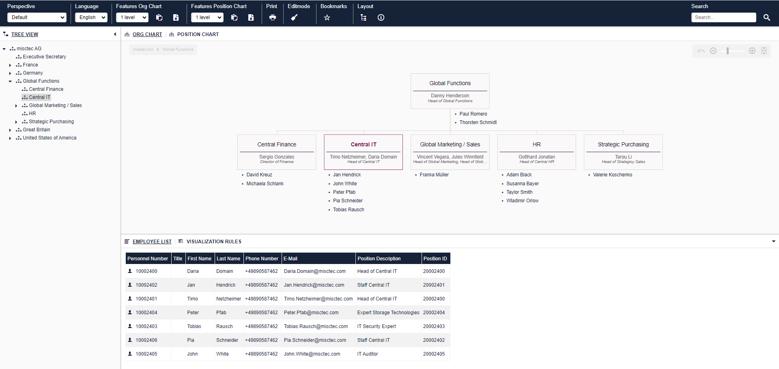Click the person icon for personnel 10002404
This screenshot has width=779, height=369.
[x=130, y=312]
